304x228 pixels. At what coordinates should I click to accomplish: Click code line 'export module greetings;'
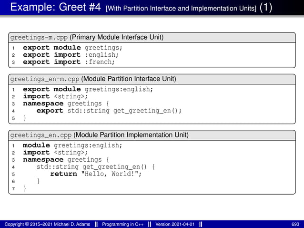point(72,48)
